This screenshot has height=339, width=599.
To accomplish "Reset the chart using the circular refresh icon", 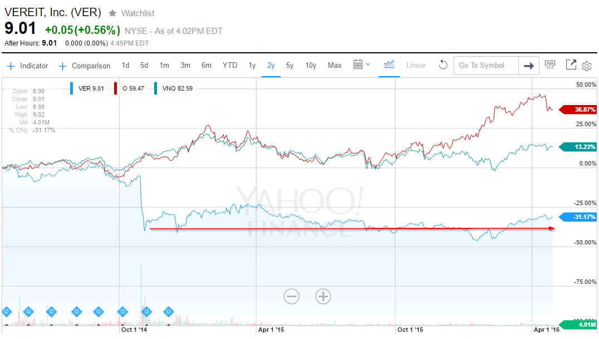I will [443, 65].
